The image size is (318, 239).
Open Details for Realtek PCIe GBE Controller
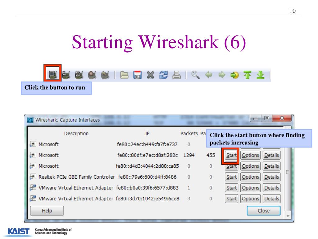[271, 177]
